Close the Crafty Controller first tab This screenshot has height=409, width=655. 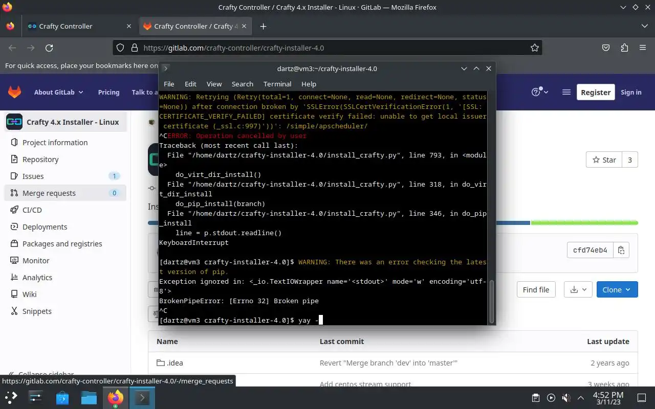pyautogui.click(x=128, y=26)
